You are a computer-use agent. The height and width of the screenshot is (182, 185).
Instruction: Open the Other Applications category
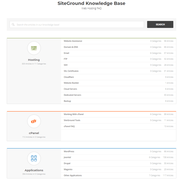click(x=73, y=175)
